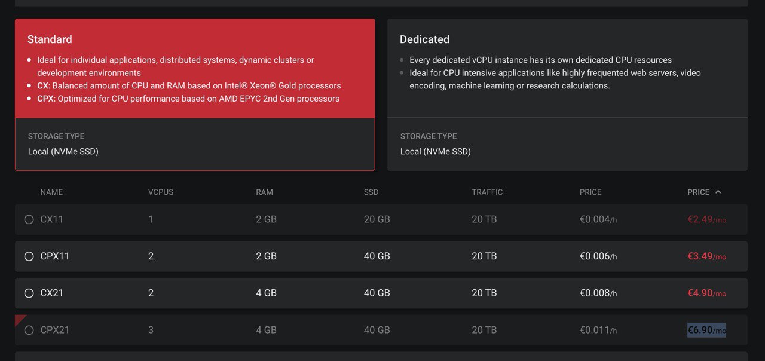Click the highlighted €6.90/mo price
The width and height of the screenshot is (765, 361).
[707, 330]
